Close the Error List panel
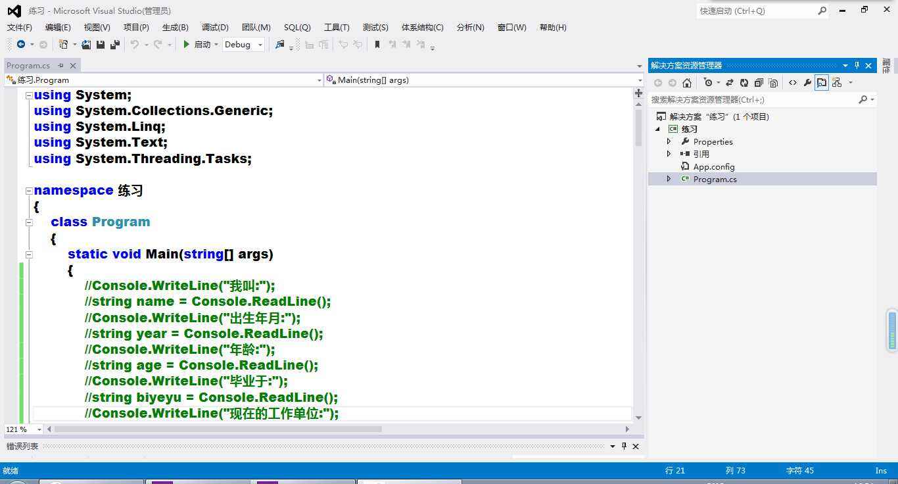898x484 pixels. [x=636, y=446]
